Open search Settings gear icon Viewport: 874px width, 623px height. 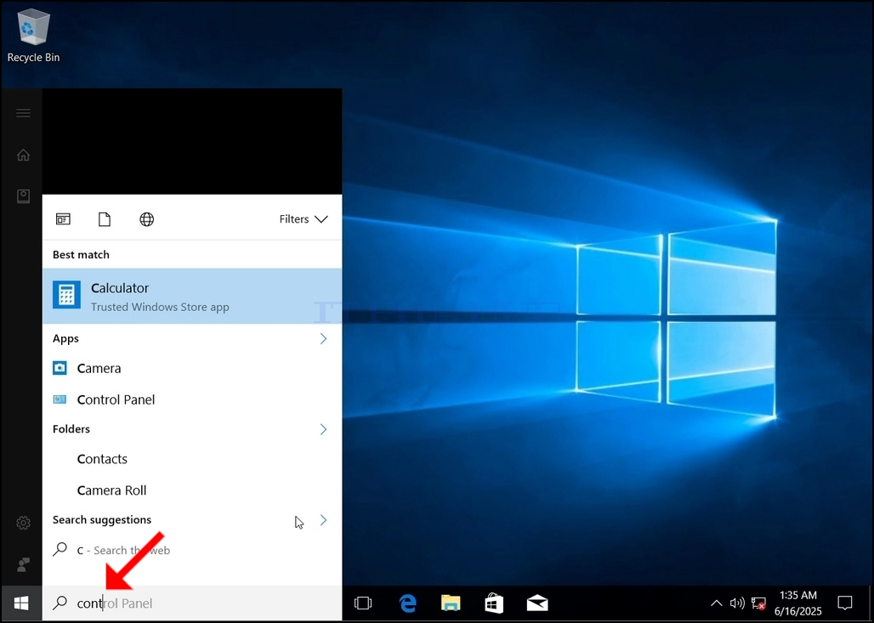[24, 523]
